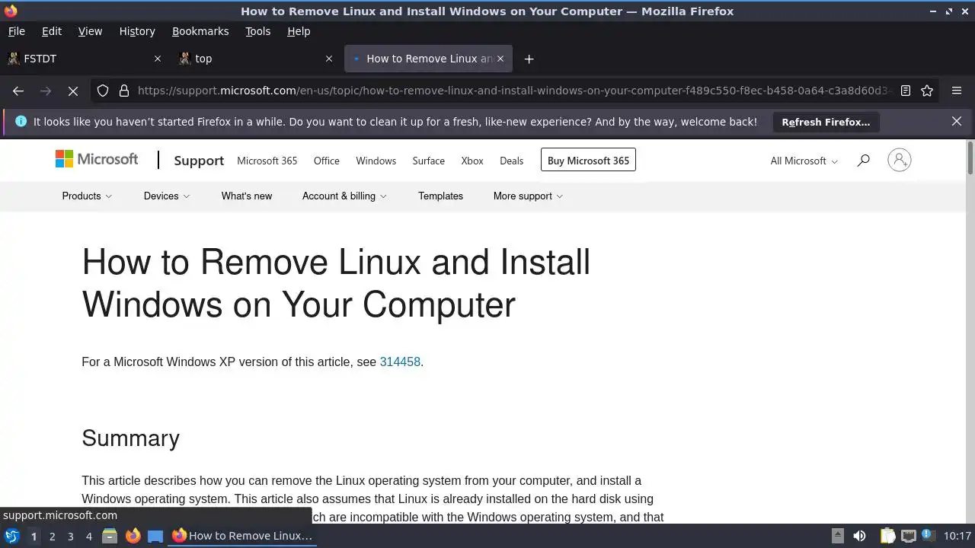Open the update notifier tray icon

(928, 536)
